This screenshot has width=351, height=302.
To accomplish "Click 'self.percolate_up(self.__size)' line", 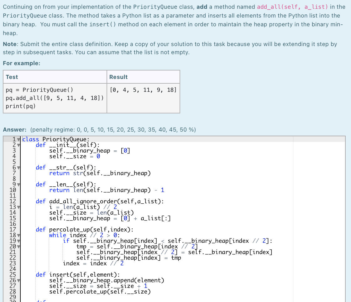I will tap(100, 291).
